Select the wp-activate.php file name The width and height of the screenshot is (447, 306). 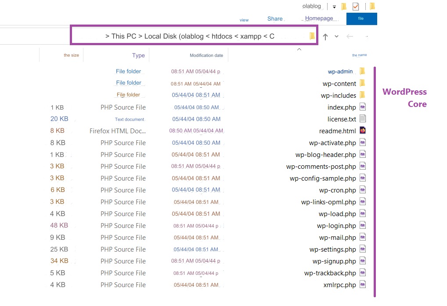coord(332,143)
